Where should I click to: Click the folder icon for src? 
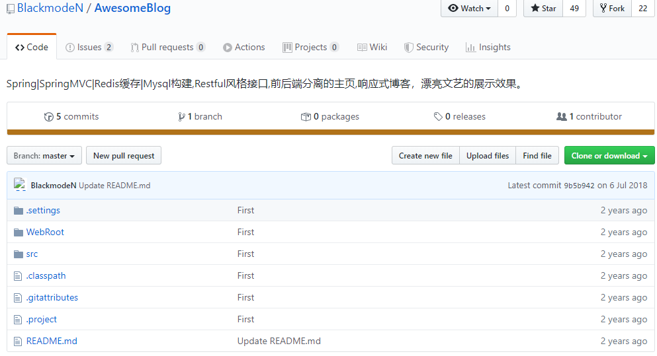(19, 254)
